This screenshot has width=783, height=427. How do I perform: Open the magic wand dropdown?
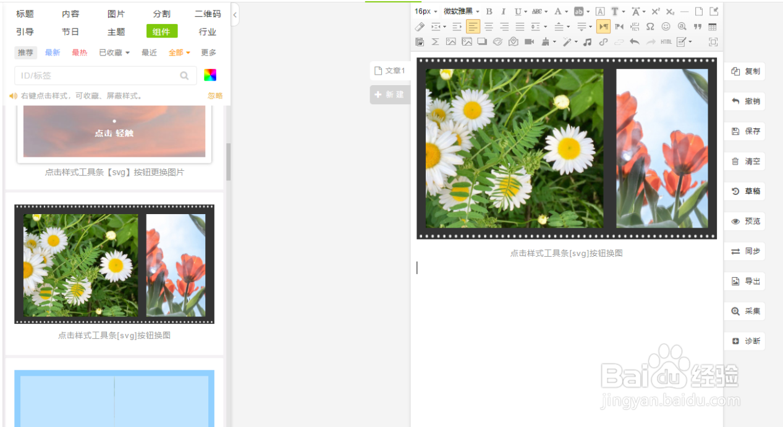point(576,42)
